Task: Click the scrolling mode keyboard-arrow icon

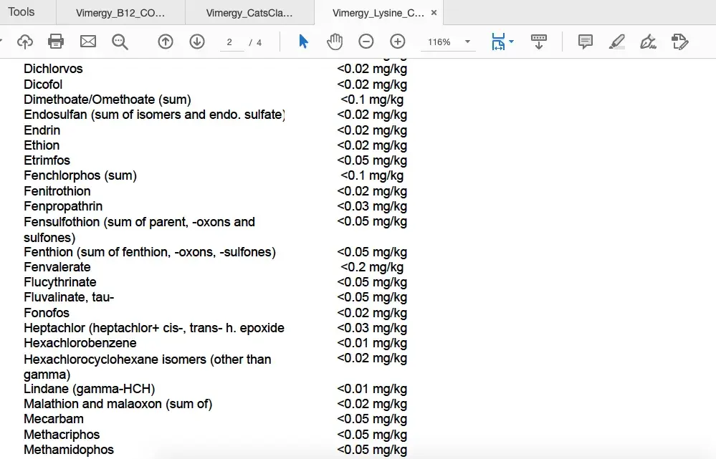Action: click(539, 42)
